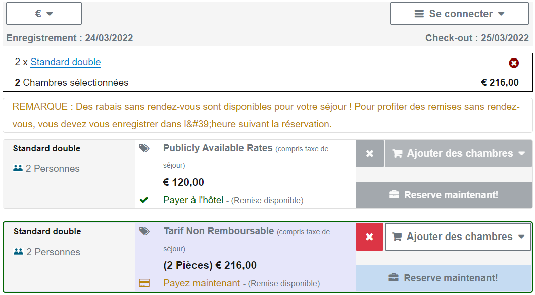The width and height of the screenshot is (535, 295).
Task: Click the Tarif Non Remboursable rate title
Action: tap(219, 231)
